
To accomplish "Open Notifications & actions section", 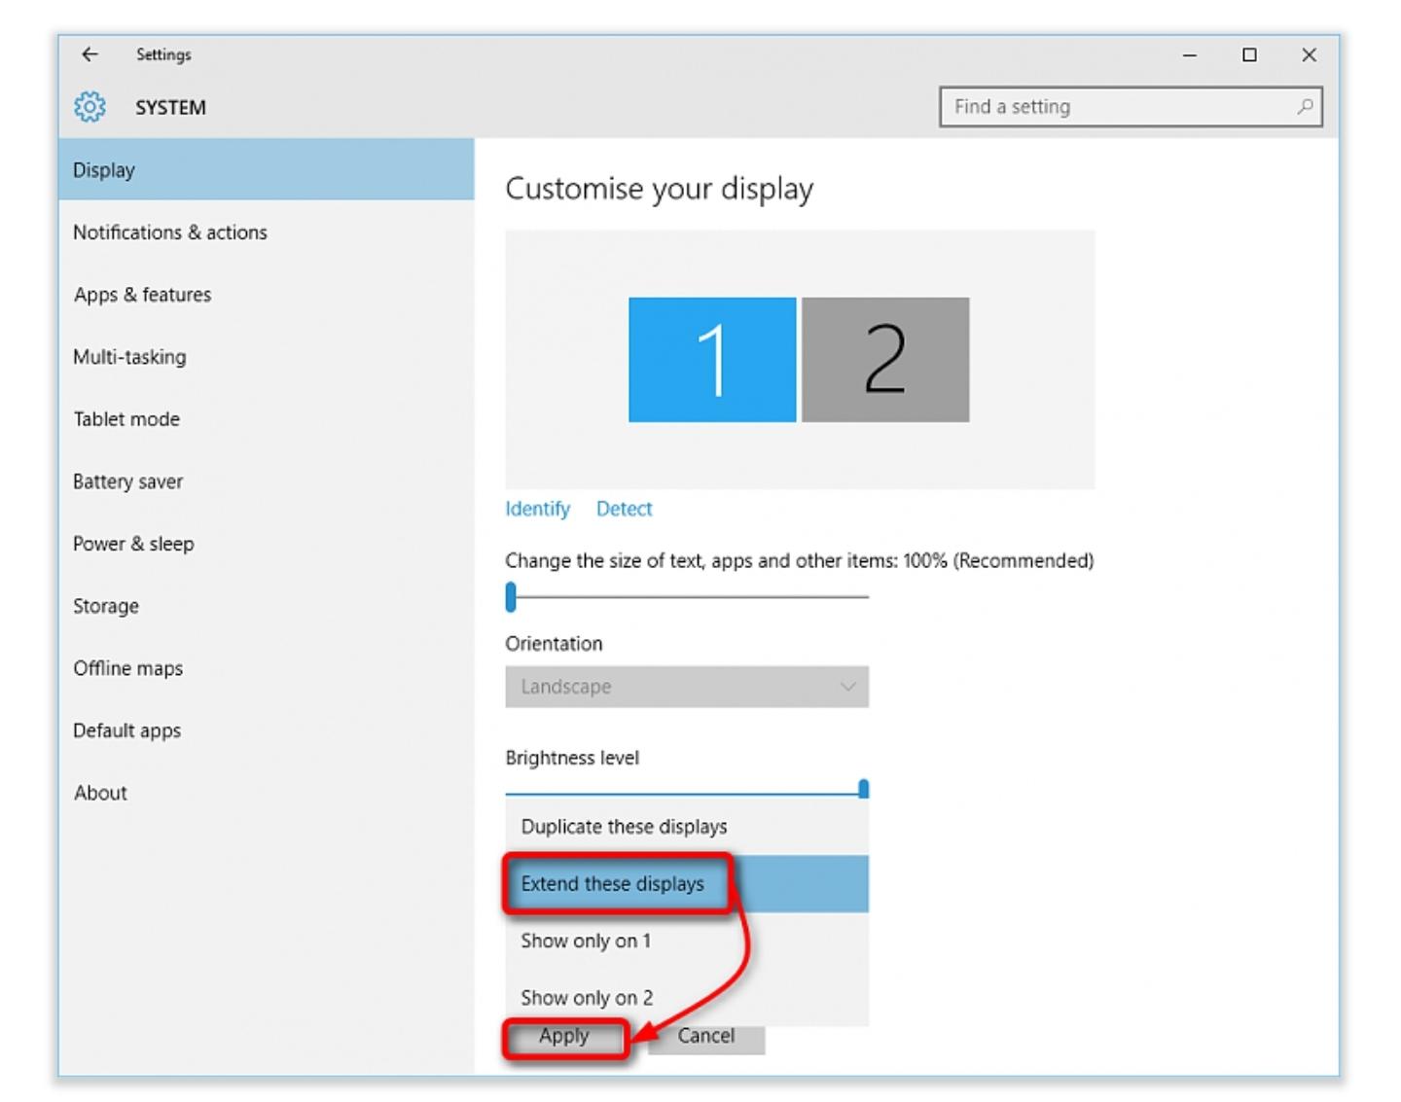I will coord(170,232).
